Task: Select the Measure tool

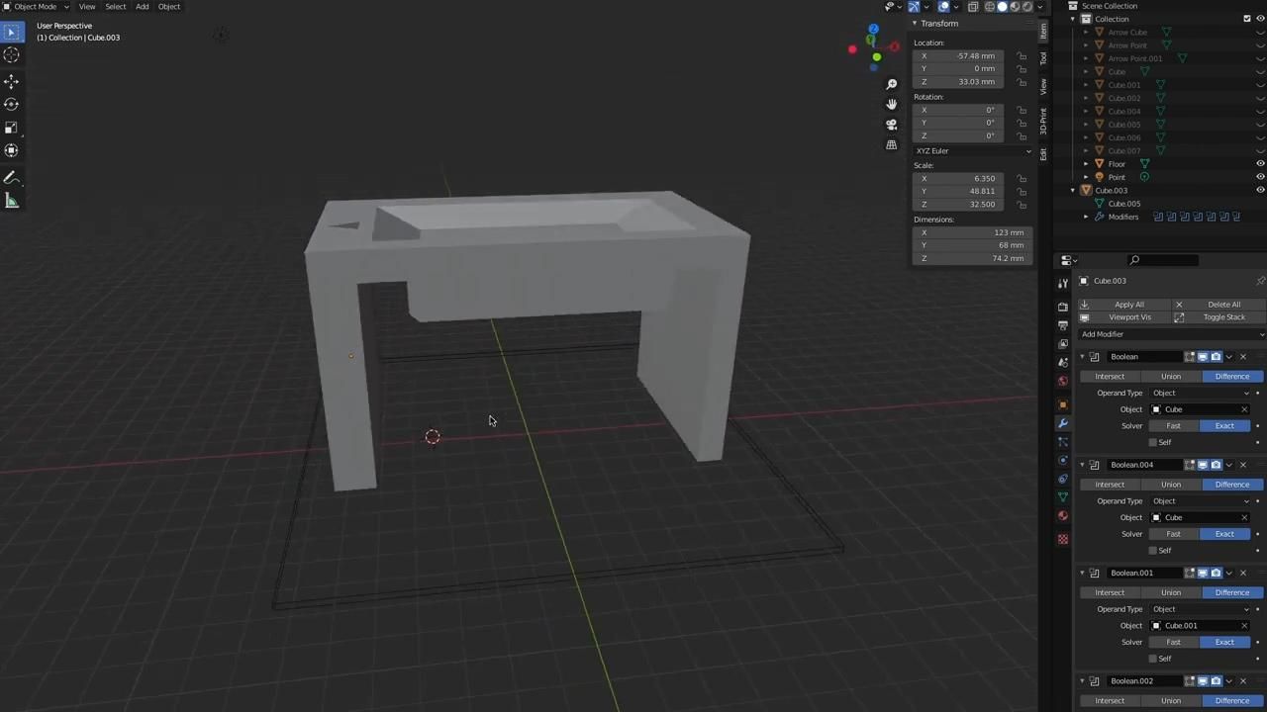Action: pos(12,201)
